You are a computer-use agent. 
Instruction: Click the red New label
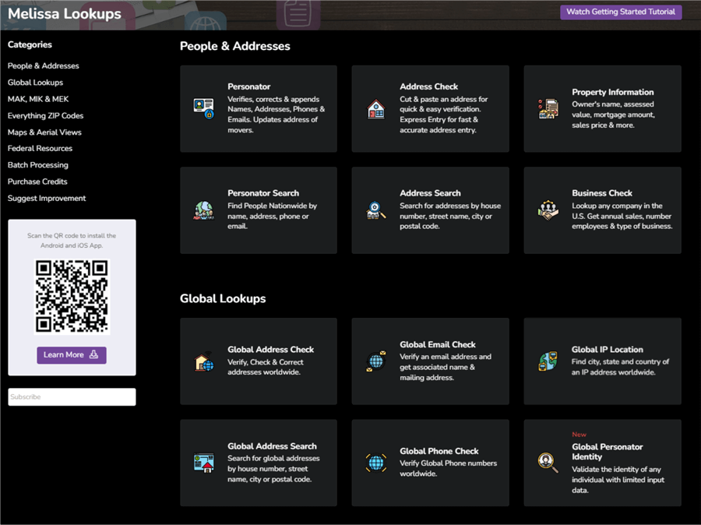coord(579,434)
